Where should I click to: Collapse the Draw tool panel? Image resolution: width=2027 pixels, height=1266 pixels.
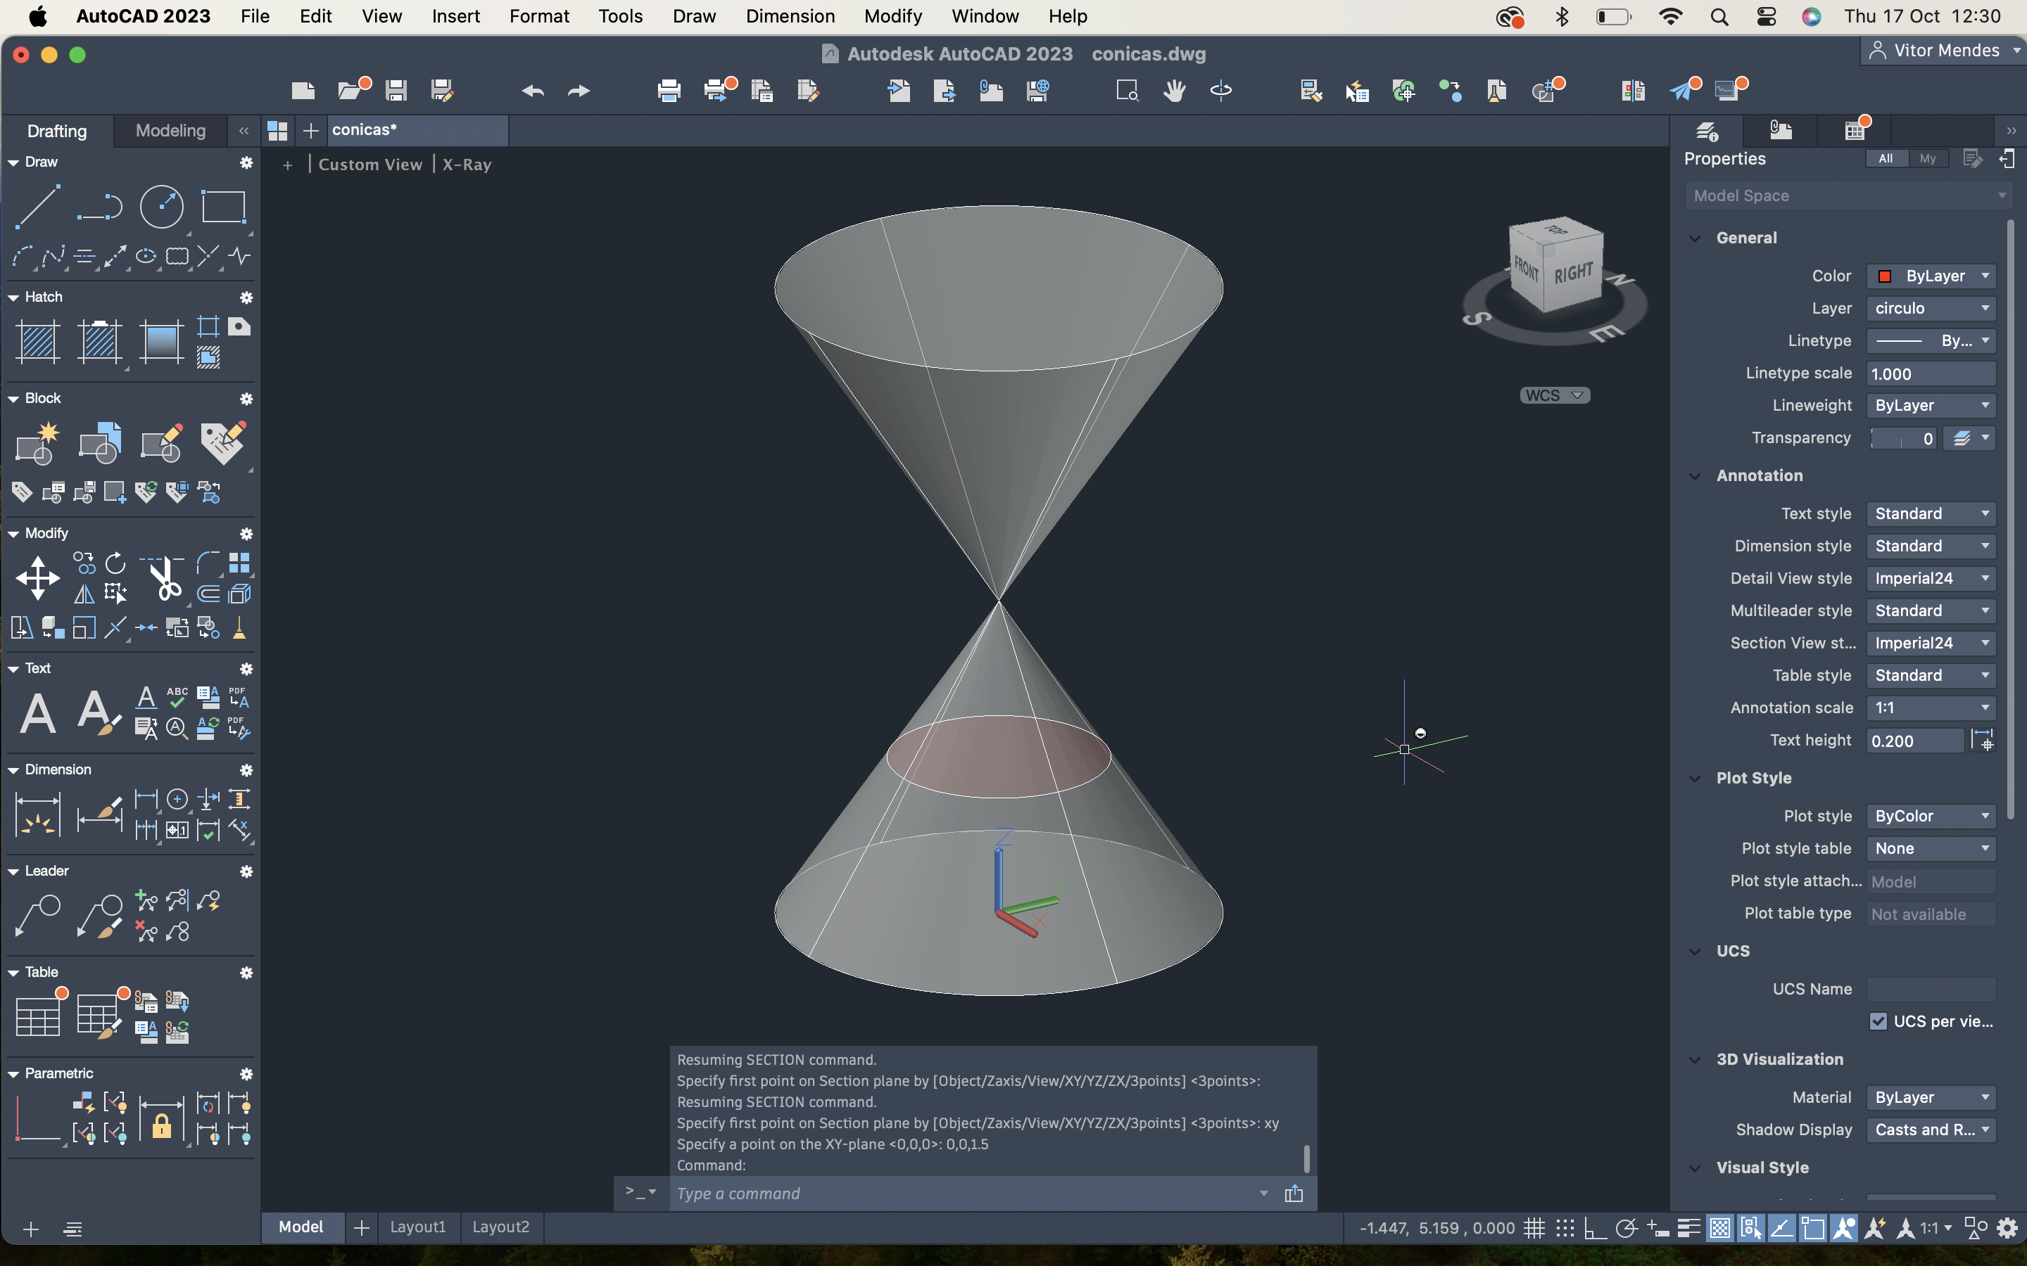pyautogui.click(x=13, y=162)
